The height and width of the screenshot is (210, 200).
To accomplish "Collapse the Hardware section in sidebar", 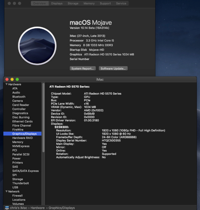I will 7,84.
